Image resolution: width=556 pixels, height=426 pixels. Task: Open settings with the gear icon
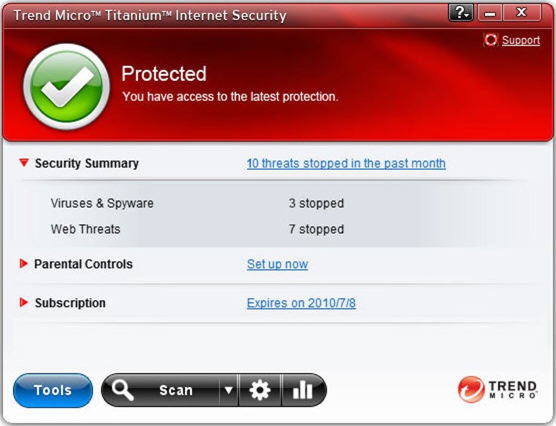pos(259,390)
